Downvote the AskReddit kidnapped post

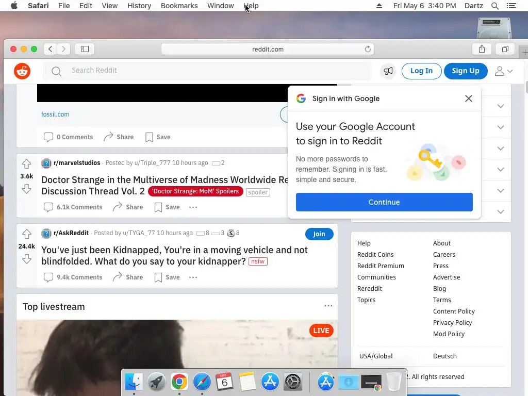pyautogui.click(x=27, y=259)
